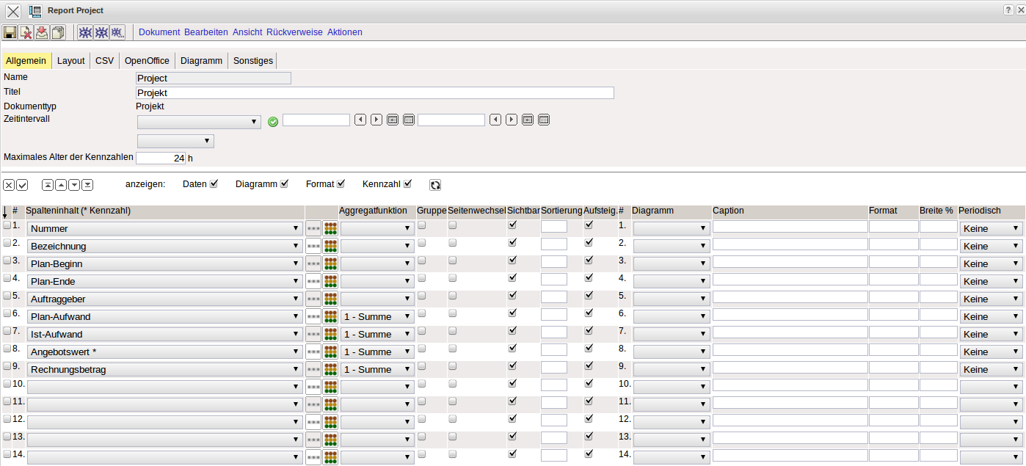Click the copy document icon in toolbar

click(58, 32)
